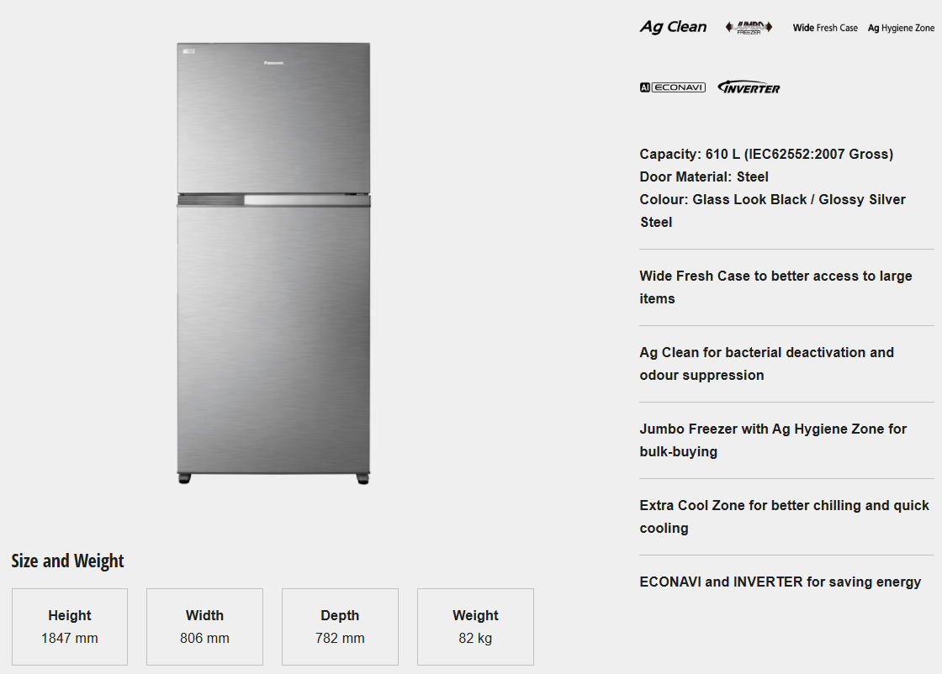Click the Door Material: Steel line

tap(704, 176)
